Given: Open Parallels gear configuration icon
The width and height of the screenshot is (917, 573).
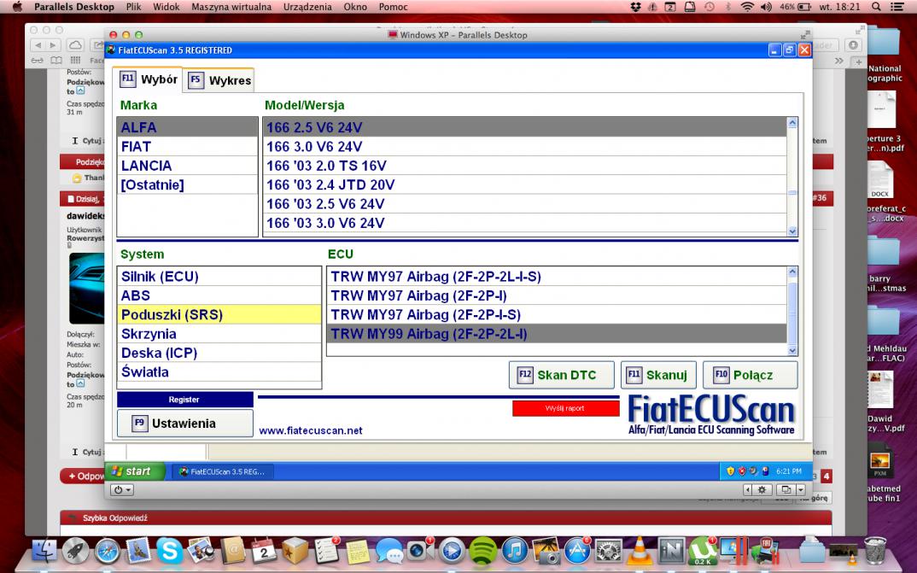Looking at the screenshot, I should click(762, 490).
